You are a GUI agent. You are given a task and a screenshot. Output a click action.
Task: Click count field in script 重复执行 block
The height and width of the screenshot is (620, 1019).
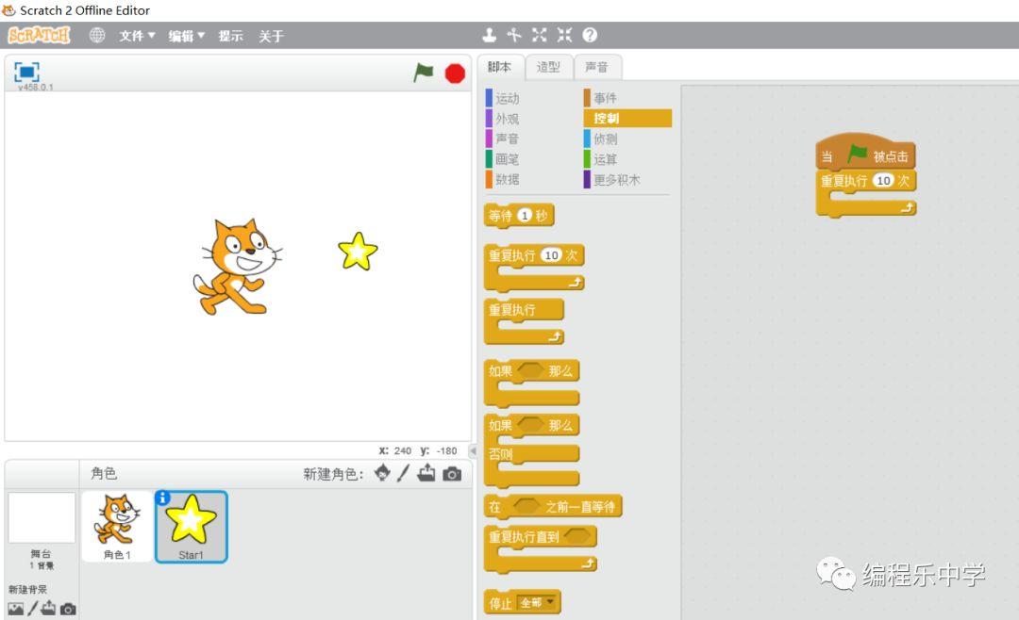point(884,181)
